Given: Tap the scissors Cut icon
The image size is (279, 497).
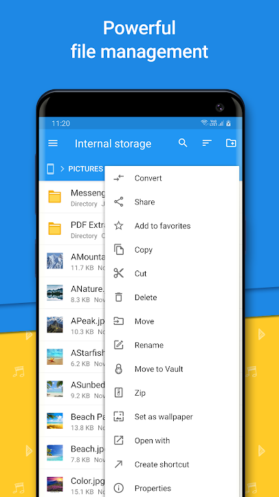Looking at the screenshot, I should 119,273.
